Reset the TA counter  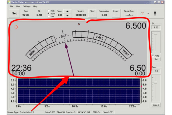pyautogui.click(x=116, y=11)
